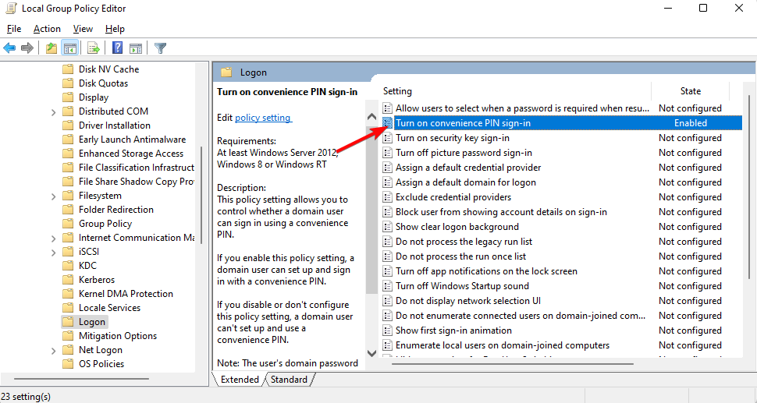Click the policy icon for Do not process the legacy run list
757x403 pixels.
click(x=387, y=242)
